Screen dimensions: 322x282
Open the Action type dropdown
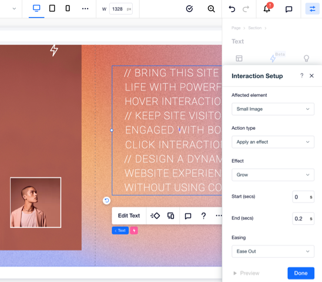pos(273,142)
